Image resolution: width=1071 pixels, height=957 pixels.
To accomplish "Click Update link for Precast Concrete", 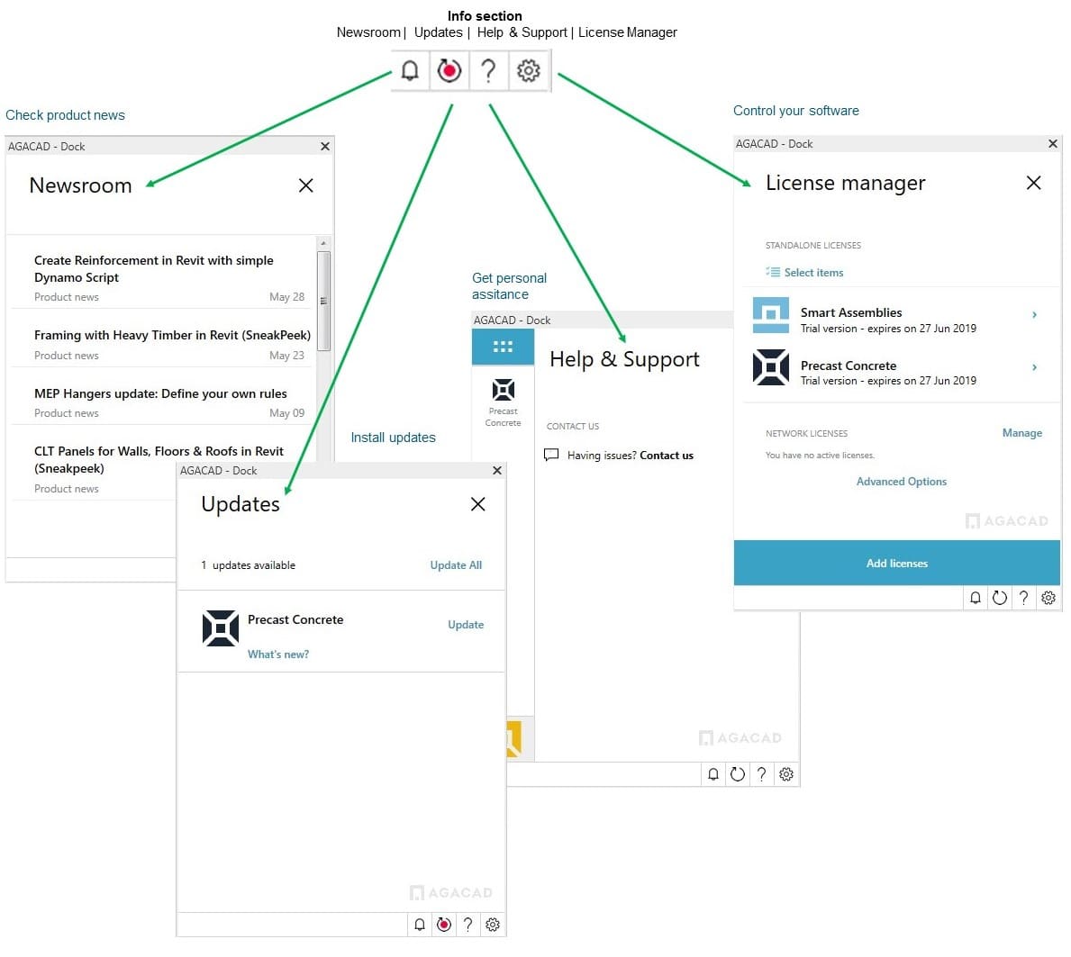I will [x=466, y=625].
